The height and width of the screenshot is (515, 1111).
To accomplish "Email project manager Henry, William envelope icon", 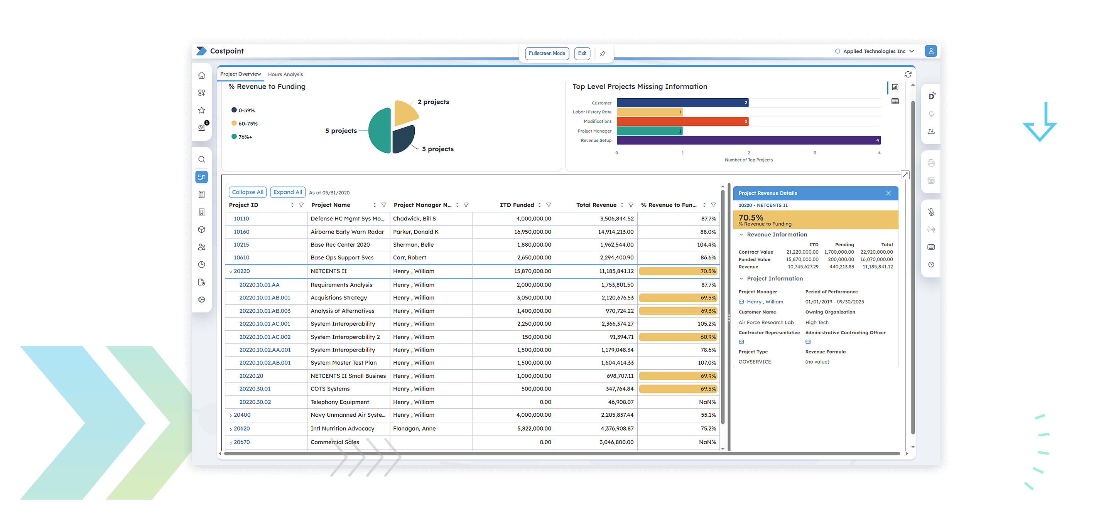I will coord(741,302).
